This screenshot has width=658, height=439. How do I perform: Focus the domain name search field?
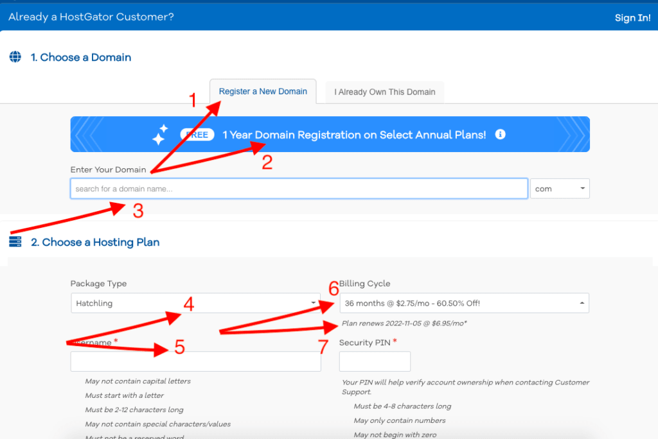click(299, 189)
